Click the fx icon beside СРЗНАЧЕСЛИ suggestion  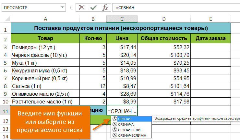coord(115,129)
